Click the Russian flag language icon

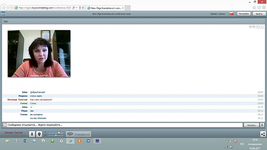231,14
